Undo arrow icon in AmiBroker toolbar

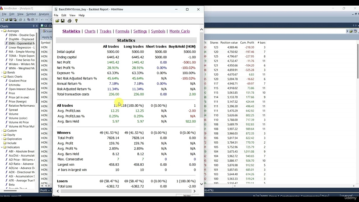pyautogui.click(x=42, y=20)
